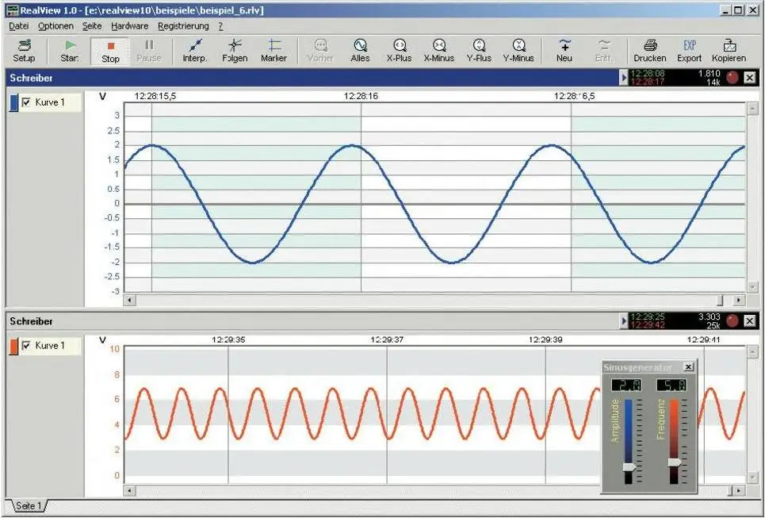The image size is (765, 518).
Task: Open the ? help menu
Action: (220, 26)
